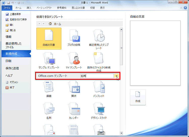Screen dimensions: 189x137
Task: Click the Undo icon in title bar
Action: point(13,3)
